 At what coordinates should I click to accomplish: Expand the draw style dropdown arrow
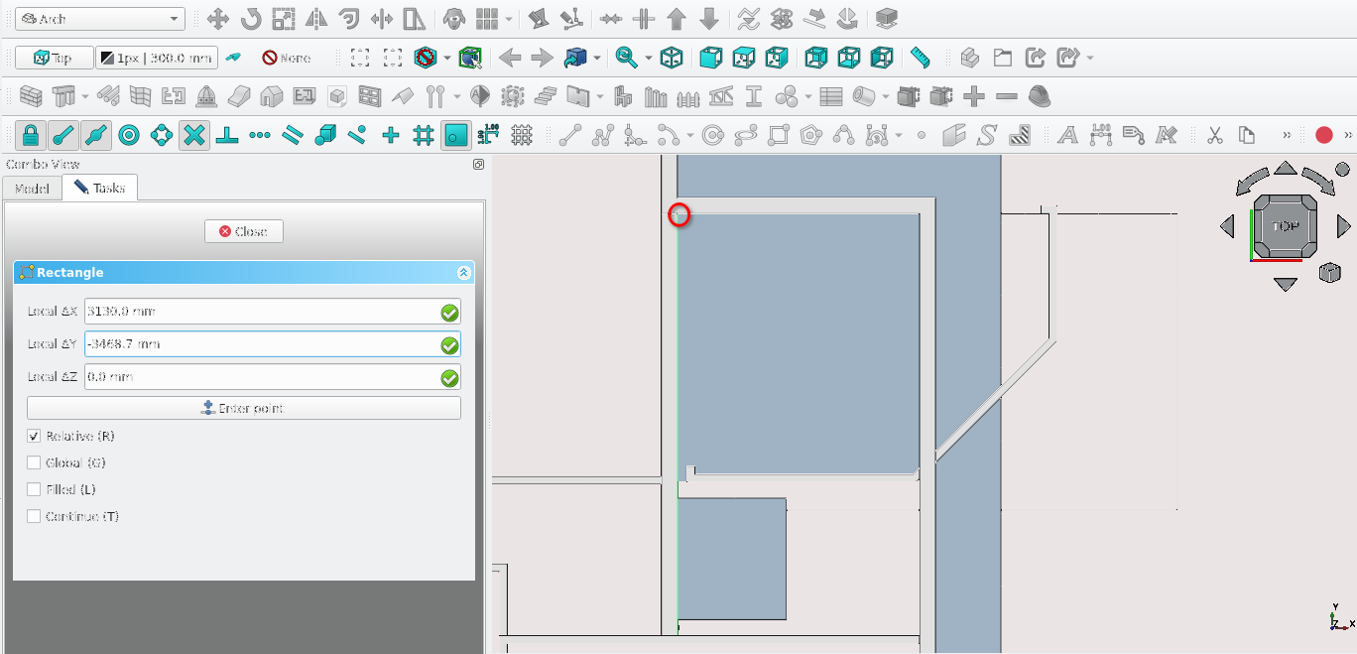coord(446,58)
